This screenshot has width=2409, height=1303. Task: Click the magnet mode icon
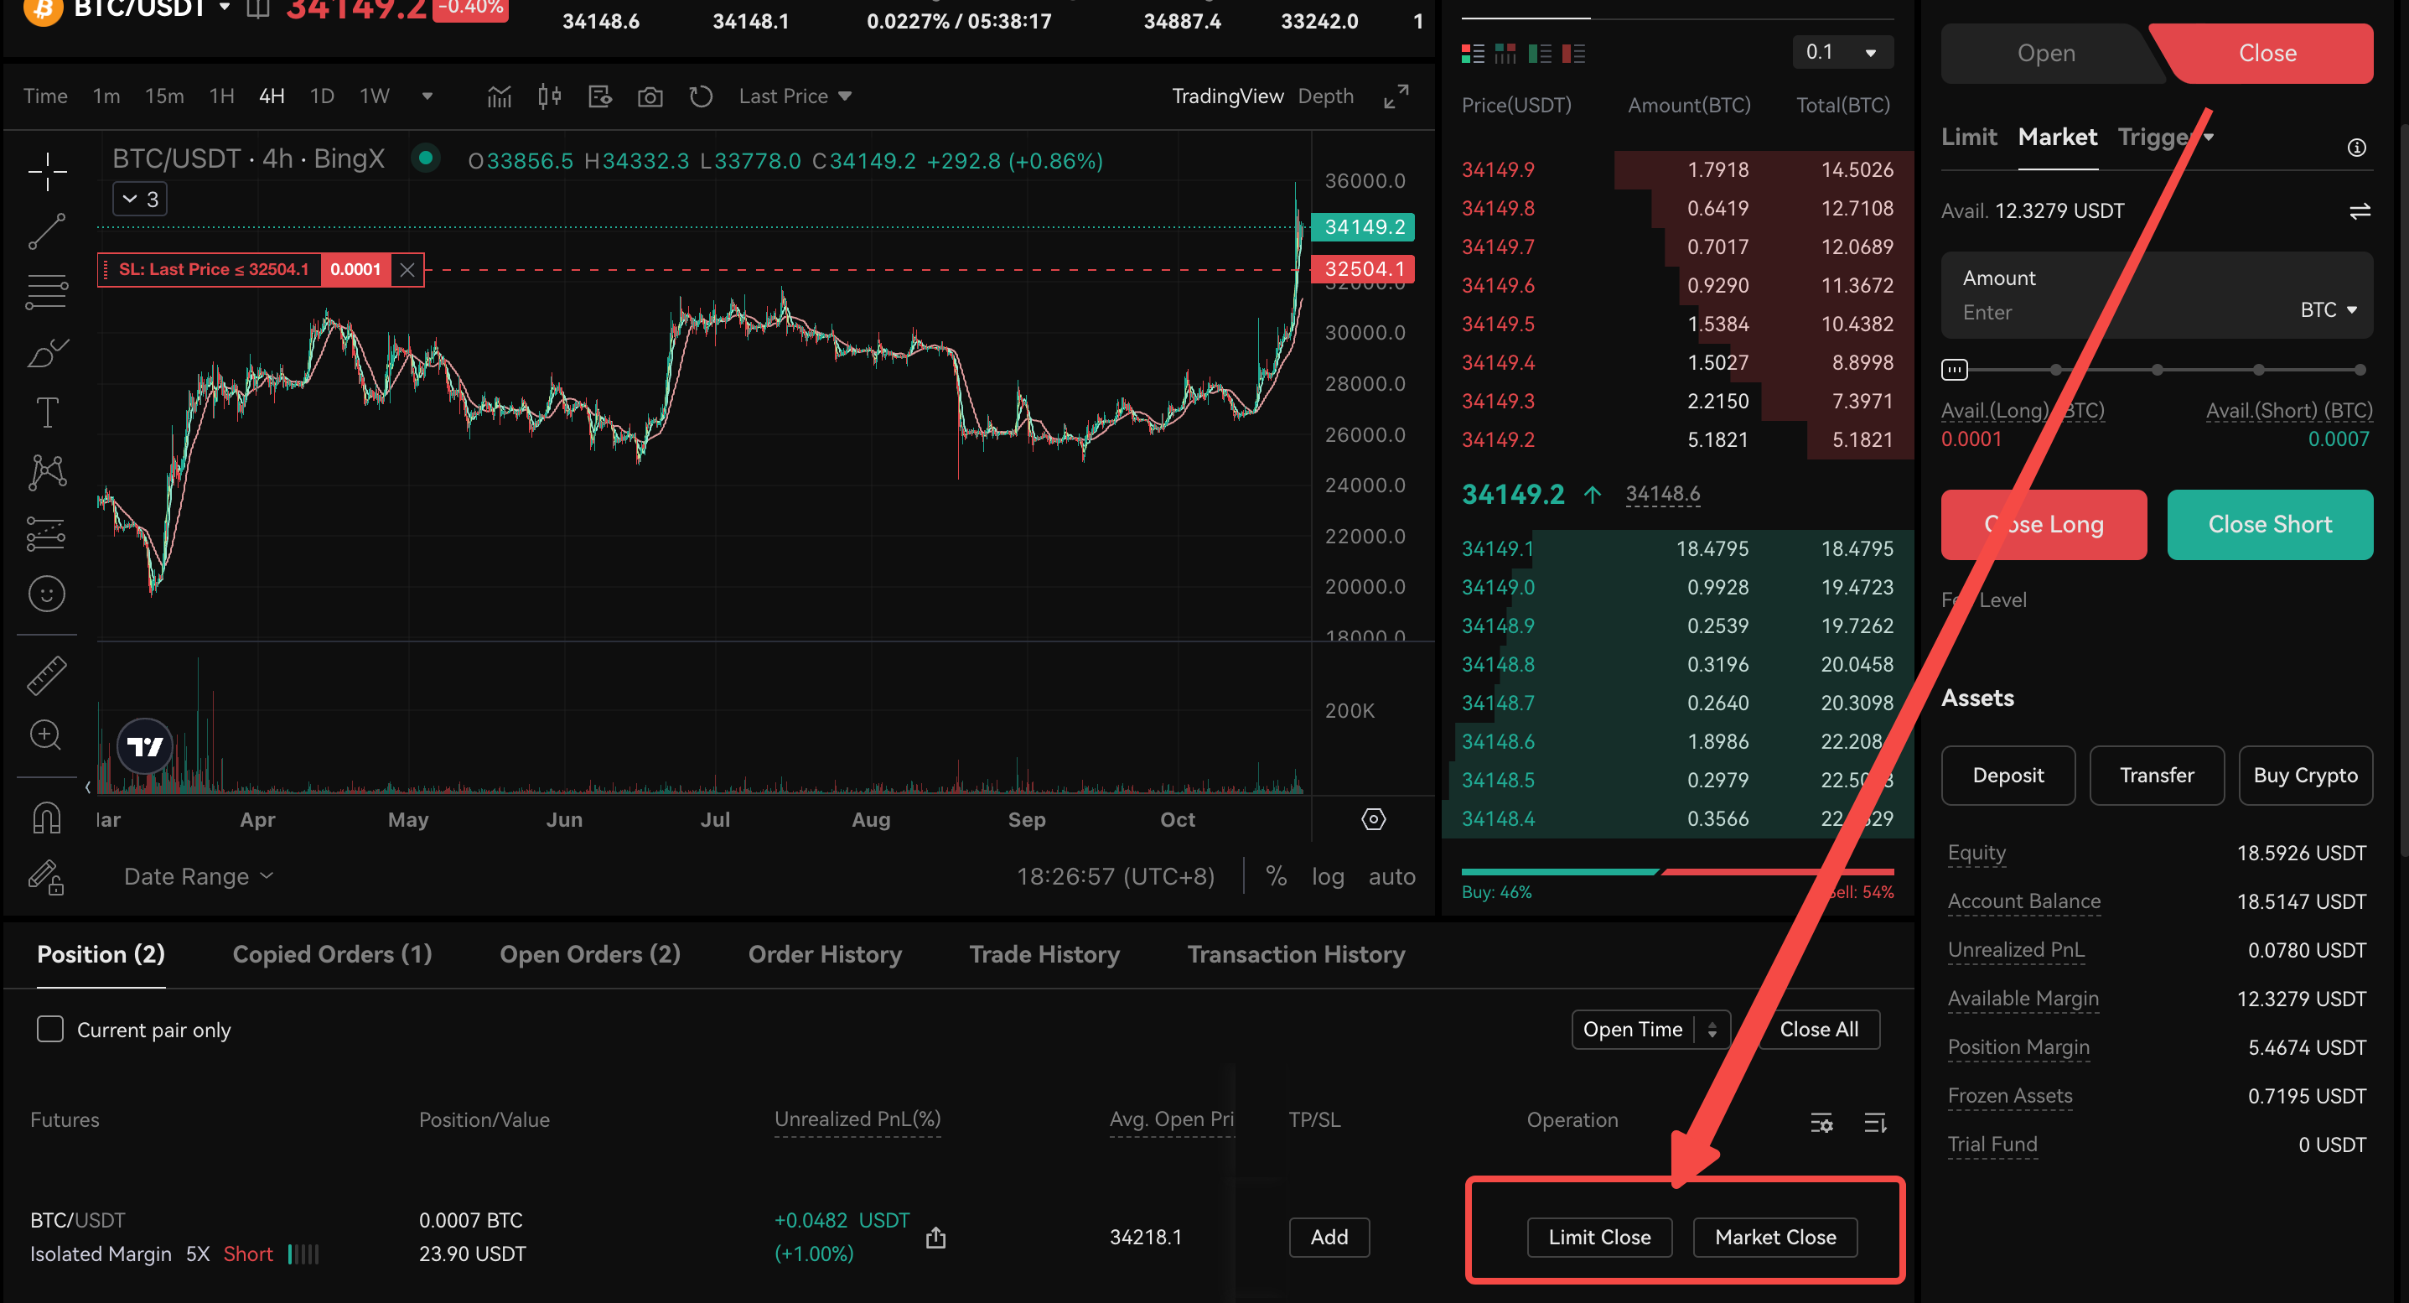pyautogui.click(x=47, y=818)
